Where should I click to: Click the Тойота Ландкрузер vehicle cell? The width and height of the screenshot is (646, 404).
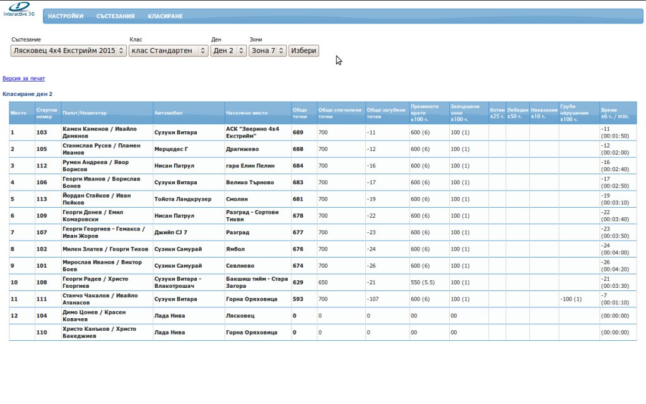pos(189,199)
